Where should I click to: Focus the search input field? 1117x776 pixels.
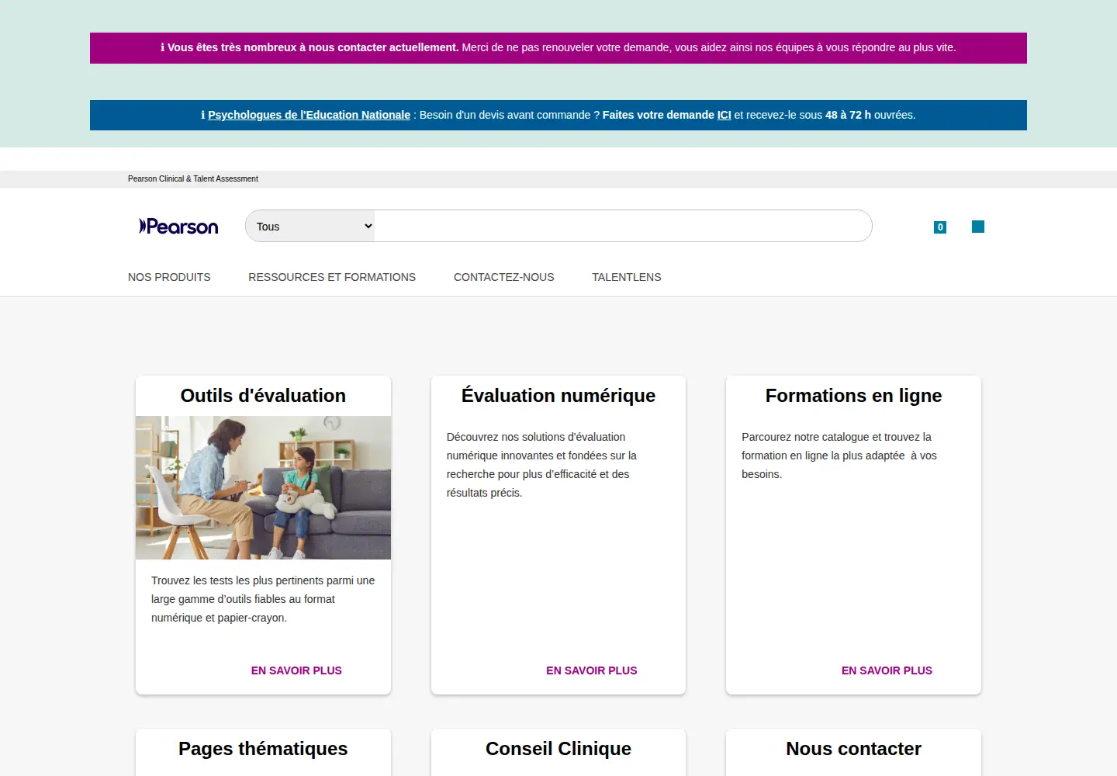623,226
